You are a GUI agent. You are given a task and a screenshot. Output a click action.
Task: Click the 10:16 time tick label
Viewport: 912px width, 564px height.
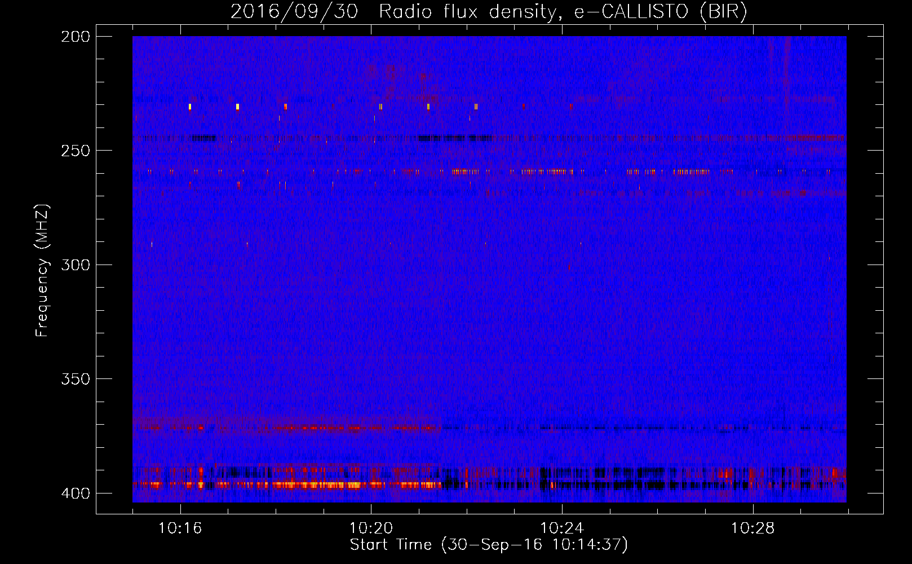click(x=180, y=528)
